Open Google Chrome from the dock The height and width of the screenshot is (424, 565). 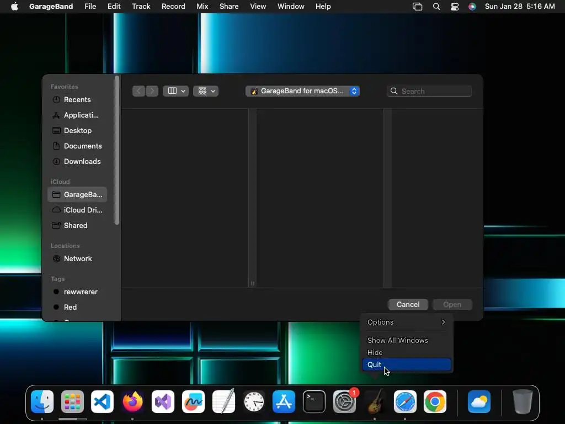point(435,402)
